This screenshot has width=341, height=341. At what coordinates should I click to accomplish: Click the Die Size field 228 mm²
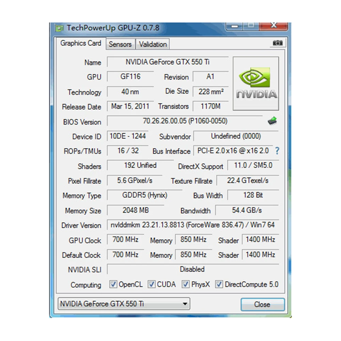(211, 92)
